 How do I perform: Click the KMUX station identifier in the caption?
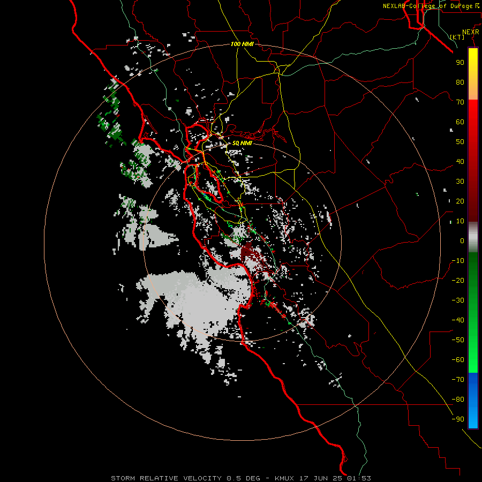(284, 478)
